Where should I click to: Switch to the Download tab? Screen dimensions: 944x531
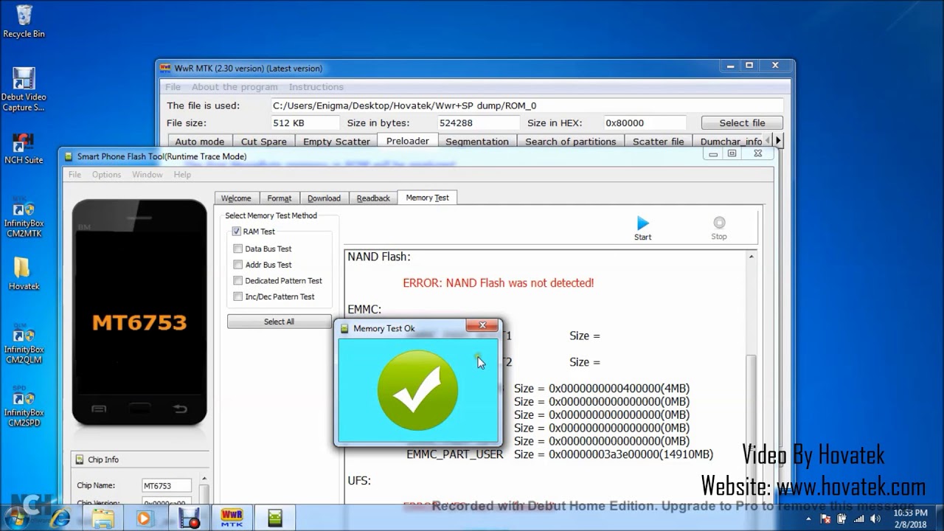pyautogui.click(x=324, y=198)
